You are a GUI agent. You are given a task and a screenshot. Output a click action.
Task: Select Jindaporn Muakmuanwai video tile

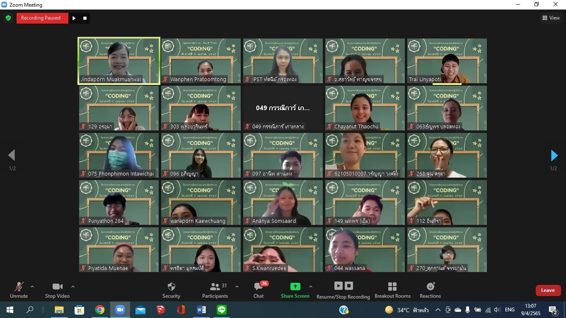pyautogui.click(x=119, y=61)
